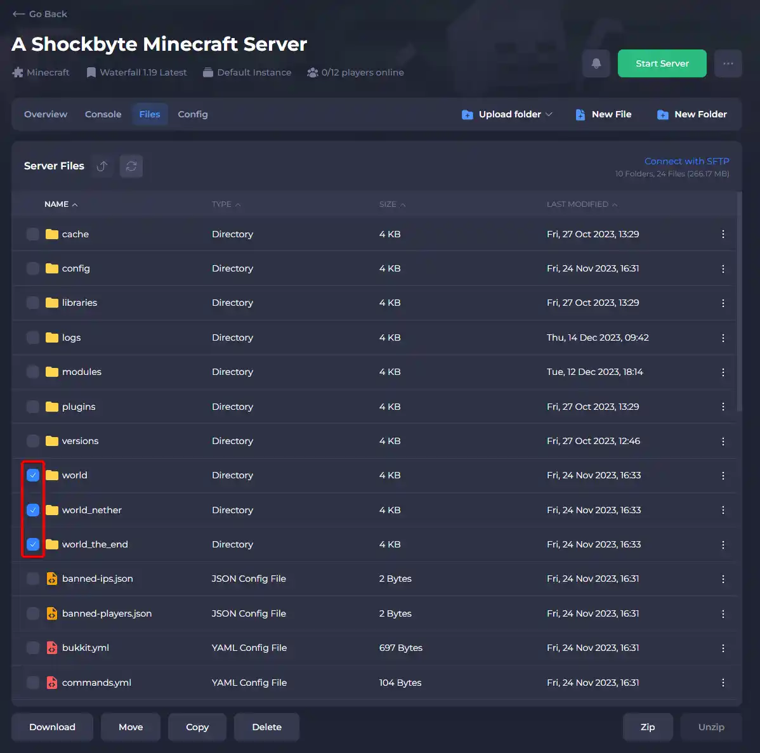
Task: Open the world_nether folder name
Action: (91, 510)
